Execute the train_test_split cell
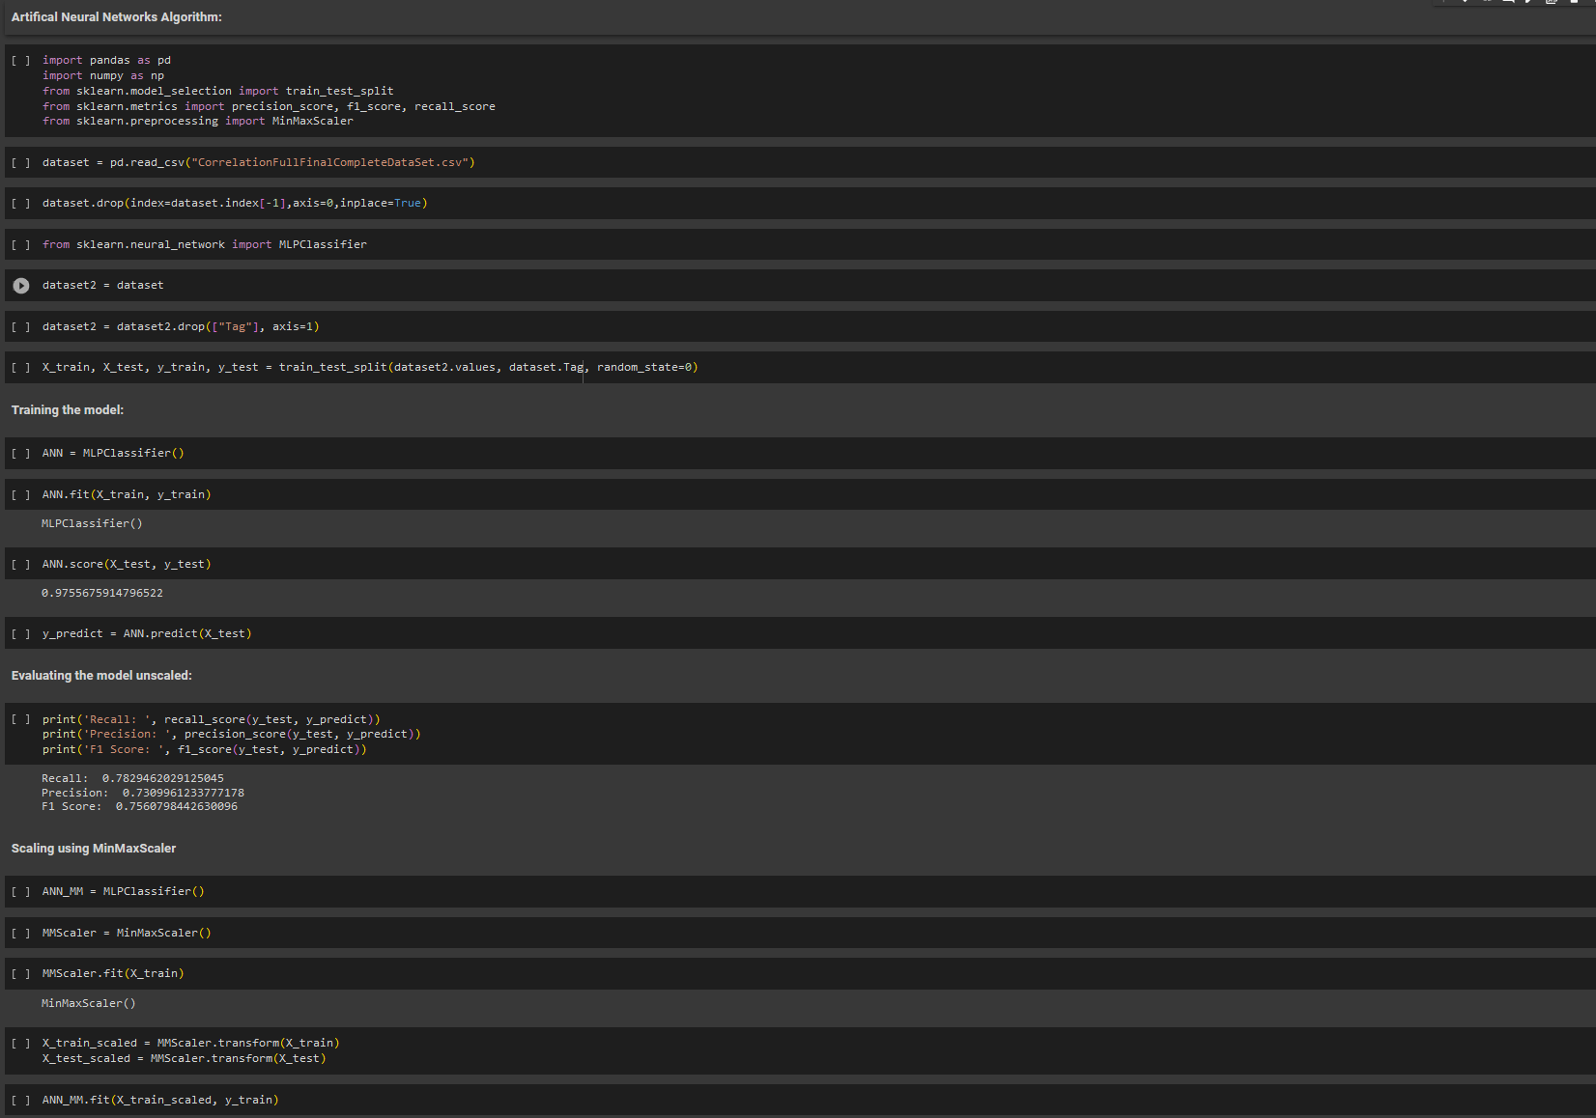 point(21,368)
